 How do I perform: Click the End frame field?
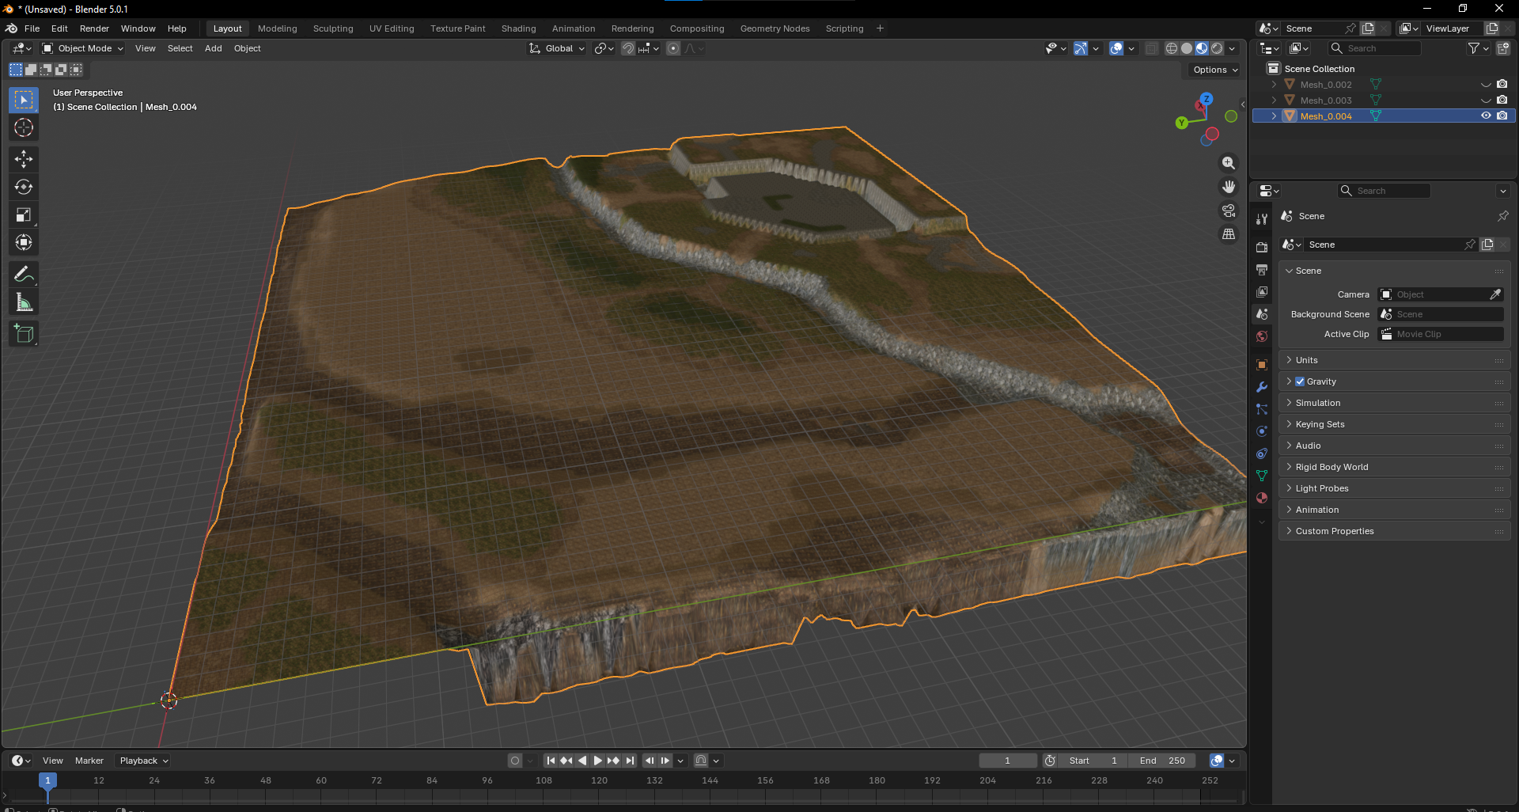pyautogui.click(x=1162, y=761)
